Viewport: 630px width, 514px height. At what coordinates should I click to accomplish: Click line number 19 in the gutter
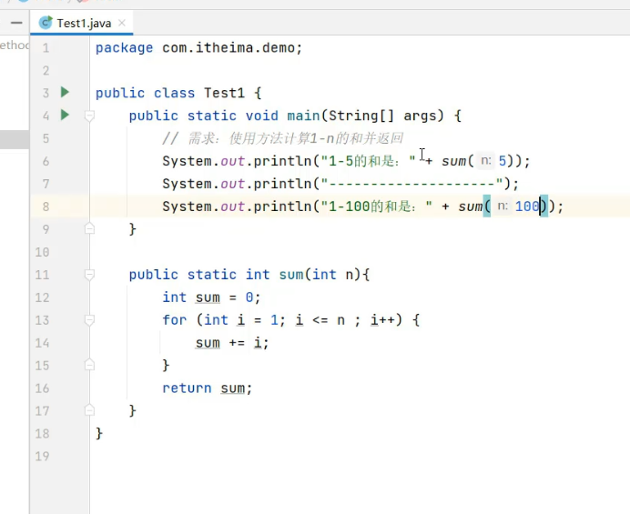click(42, 456)
